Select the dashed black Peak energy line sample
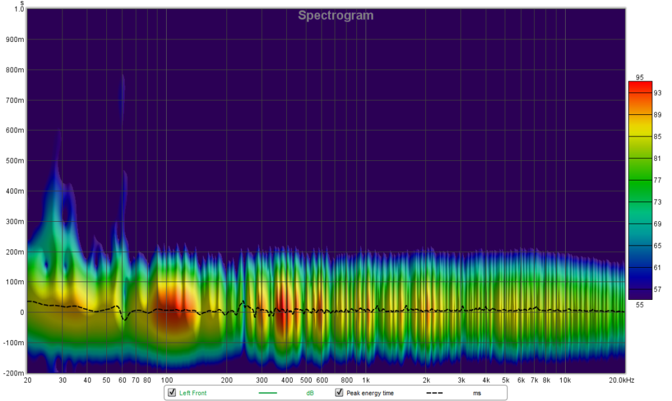Image resolution: width=672 pixels, height=401 pixels. (x=434, y=393)
